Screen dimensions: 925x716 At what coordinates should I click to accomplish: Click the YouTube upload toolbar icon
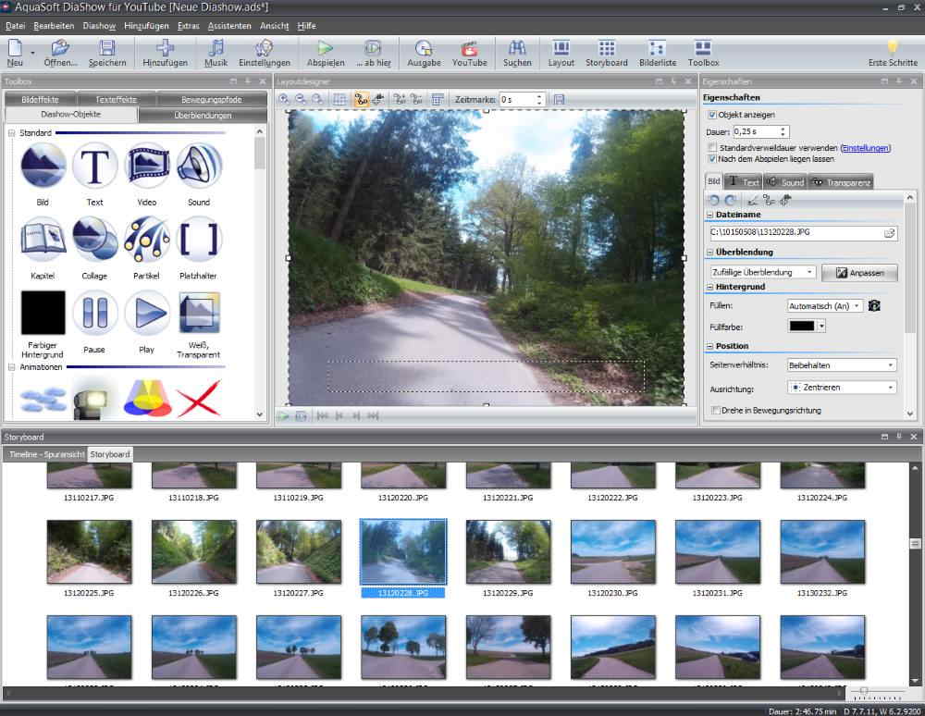469,49
